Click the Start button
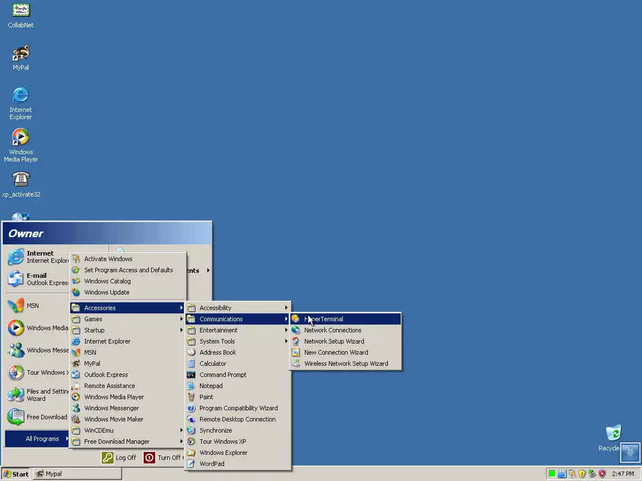Screen dimensions: 642x481 point(16,474)
